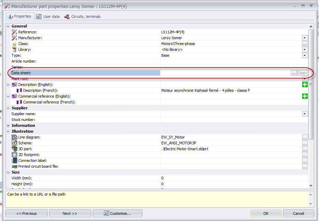Confirm with the OK button
Image resolution: width=319 pixels, height=221 pixels.
coord(266,213)
